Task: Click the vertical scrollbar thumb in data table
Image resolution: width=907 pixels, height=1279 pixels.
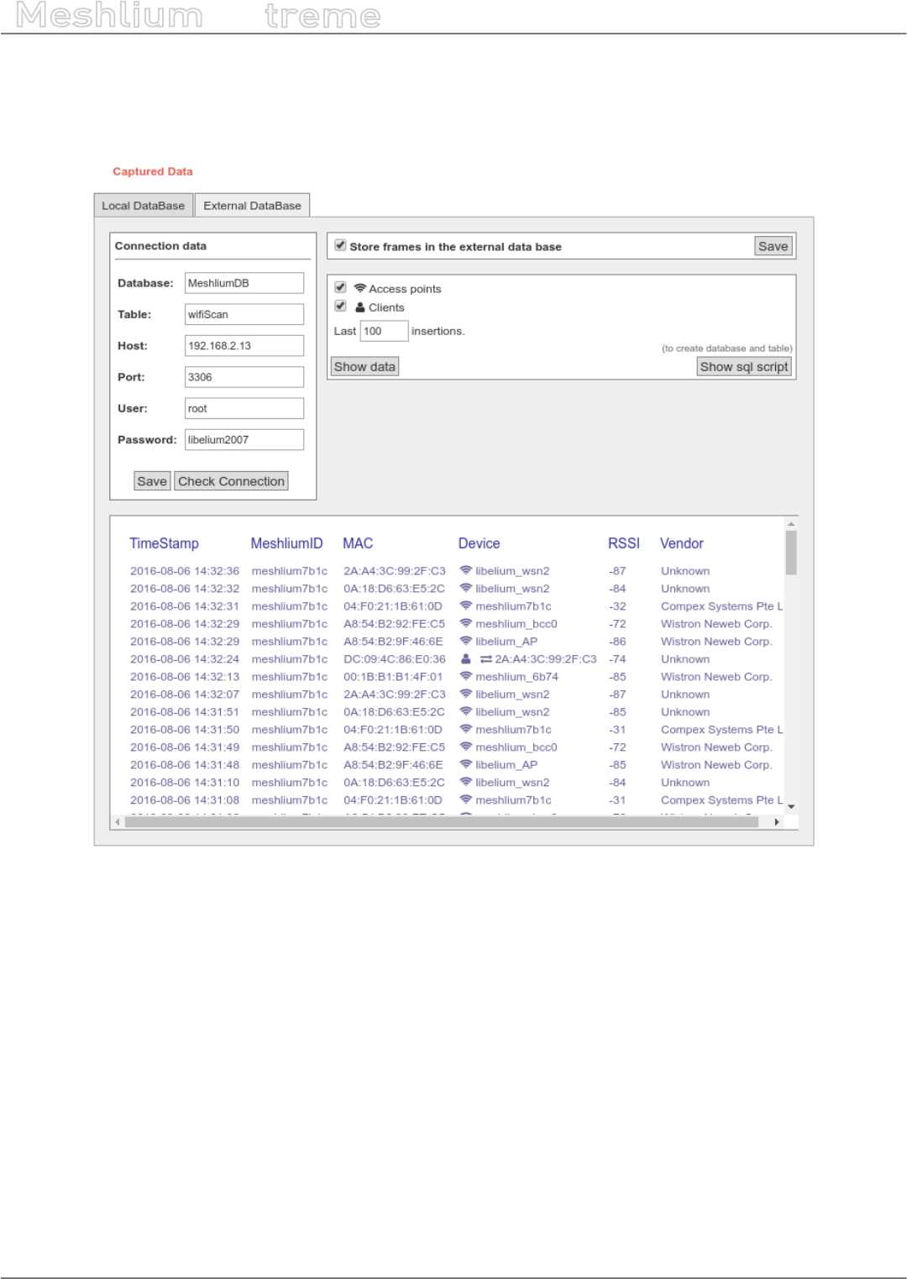Action: pos(791,553)
